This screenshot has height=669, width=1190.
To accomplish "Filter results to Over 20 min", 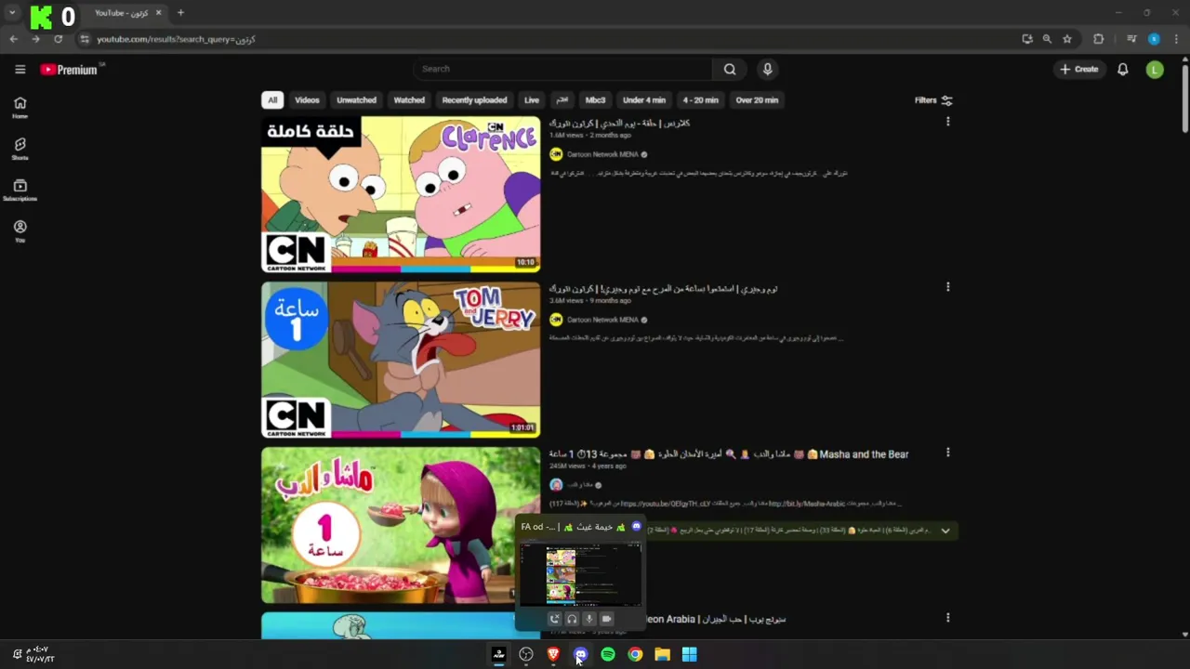I will 757,100.
